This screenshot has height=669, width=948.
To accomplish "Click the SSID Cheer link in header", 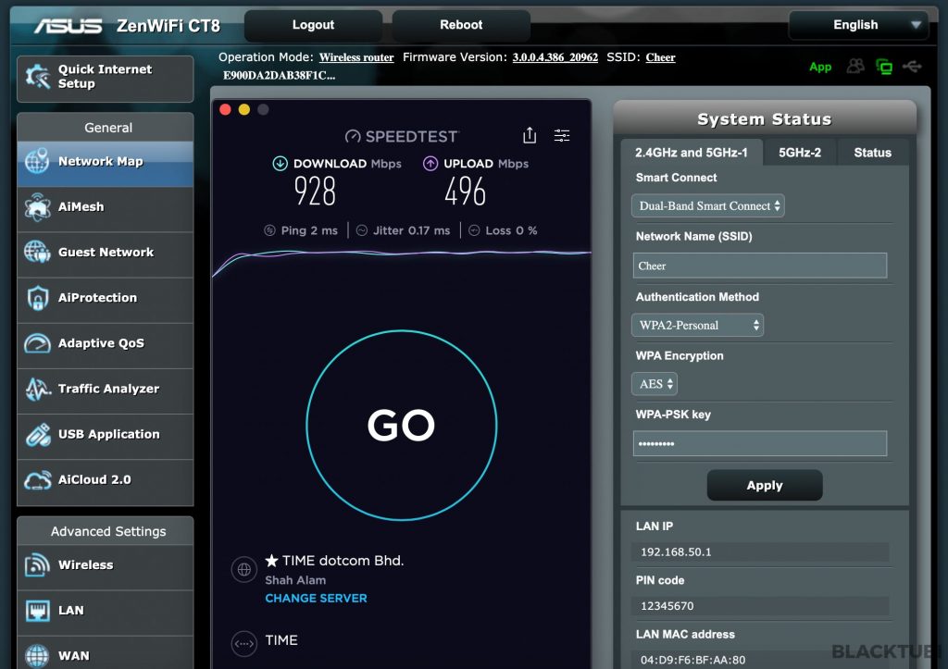I will pyautogui.click(x=660, y=57).
